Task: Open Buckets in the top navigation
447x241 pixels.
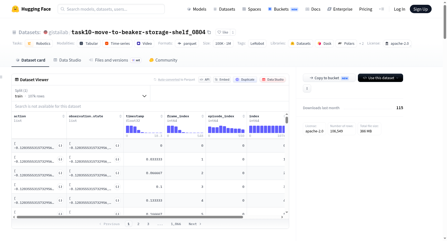Action: (x=283, y=9)
